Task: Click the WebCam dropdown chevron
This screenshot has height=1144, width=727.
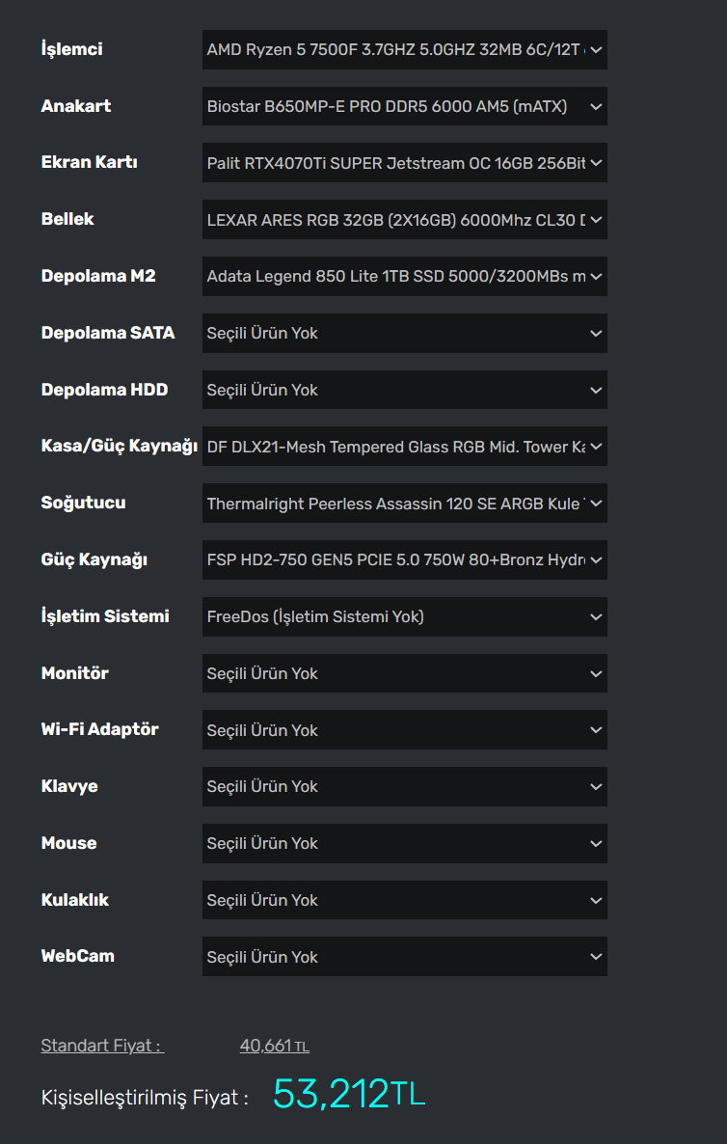Action: (x=596, y=957)
